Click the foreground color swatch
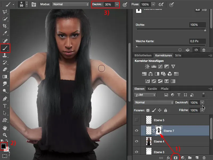The image size is (213, 160). (4, 146)
